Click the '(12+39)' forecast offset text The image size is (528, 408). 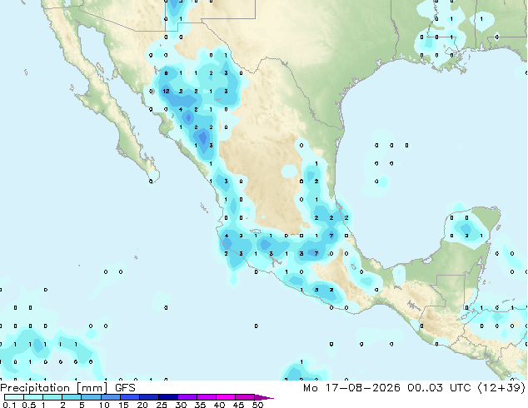(501, 388)
